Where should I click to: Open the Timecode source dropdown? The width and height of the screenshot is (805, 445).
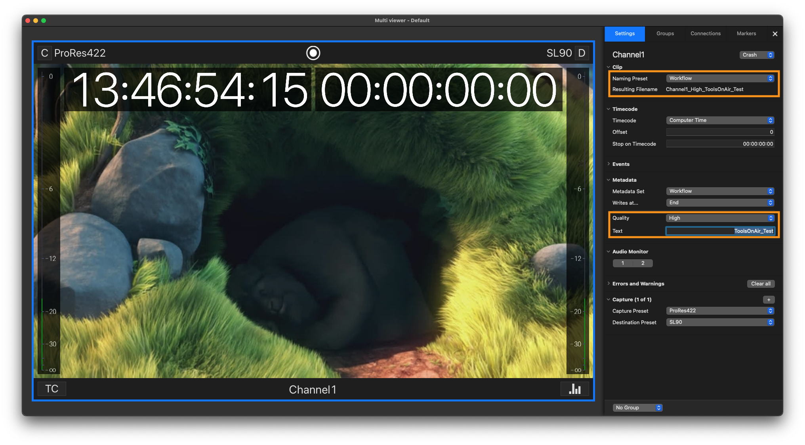pyautogui.click(x=720, y=120)
